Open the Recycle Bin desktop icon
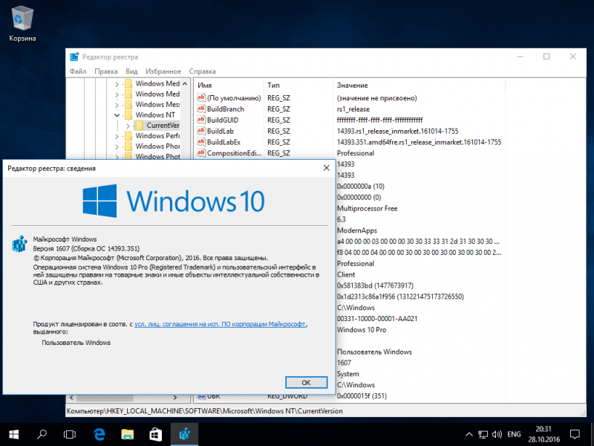 pos(22,24)
